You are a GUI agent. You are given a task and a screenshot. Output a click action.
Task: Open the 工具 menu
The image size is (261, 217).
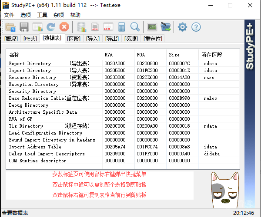[42, 15]
